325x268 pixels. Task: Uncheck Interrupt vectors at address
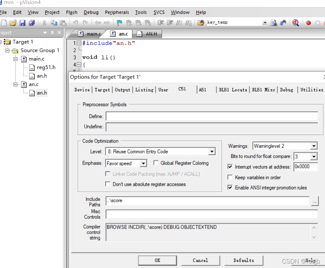click(x=230, y=167)
